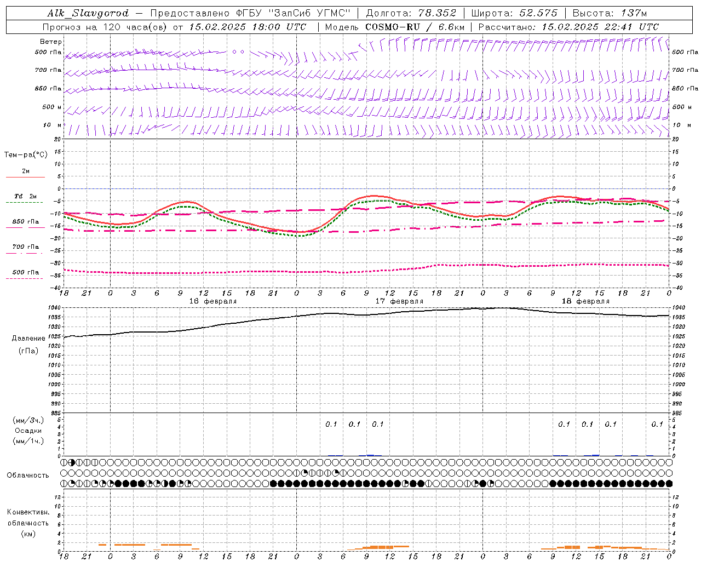Click the 16 февраля date label

pyautogui.click(x=213, y=301)
